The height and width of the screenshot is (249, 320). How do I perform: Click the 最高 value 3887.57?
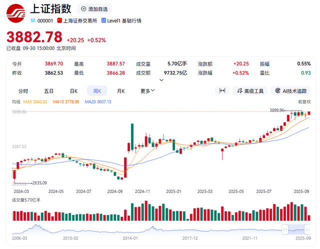(x=115, y=63)
